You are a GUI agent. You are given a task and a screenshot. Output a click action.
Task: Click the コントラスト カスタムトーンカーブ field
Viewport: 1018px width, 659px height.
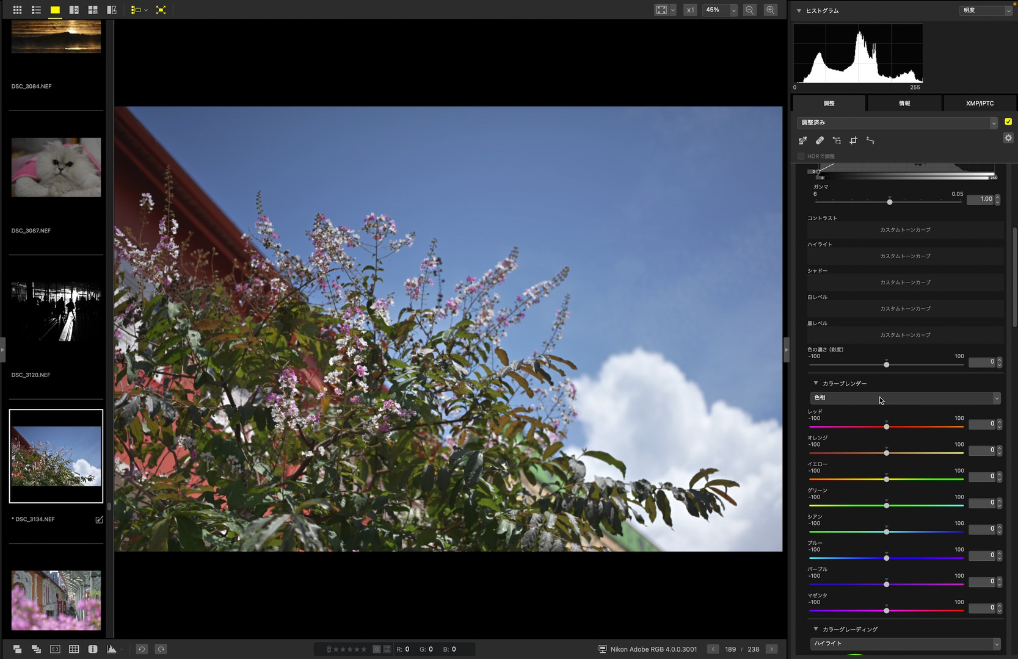click(x=906, y=230)
